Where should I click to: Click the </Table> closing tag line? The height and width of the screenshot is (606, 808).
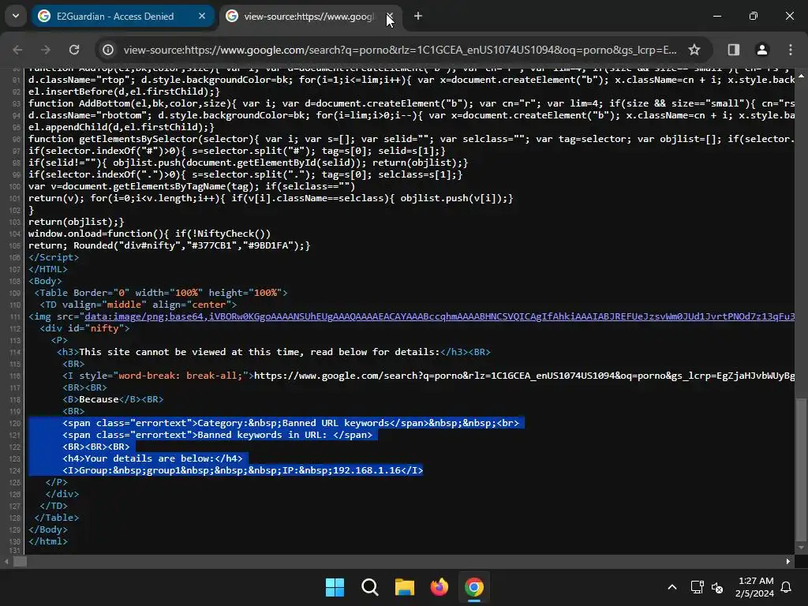pyautogui.click(x=57, y=518)
